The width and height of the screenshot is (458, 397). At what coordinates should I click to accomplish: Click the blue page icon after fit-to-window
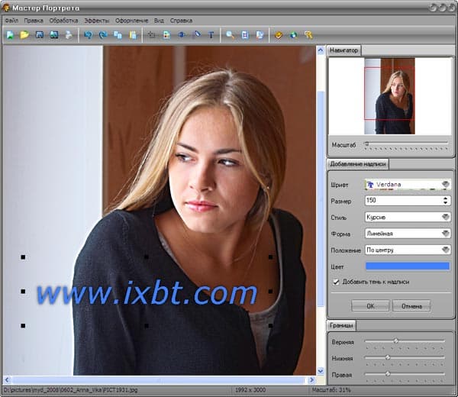tap(260, 35)
